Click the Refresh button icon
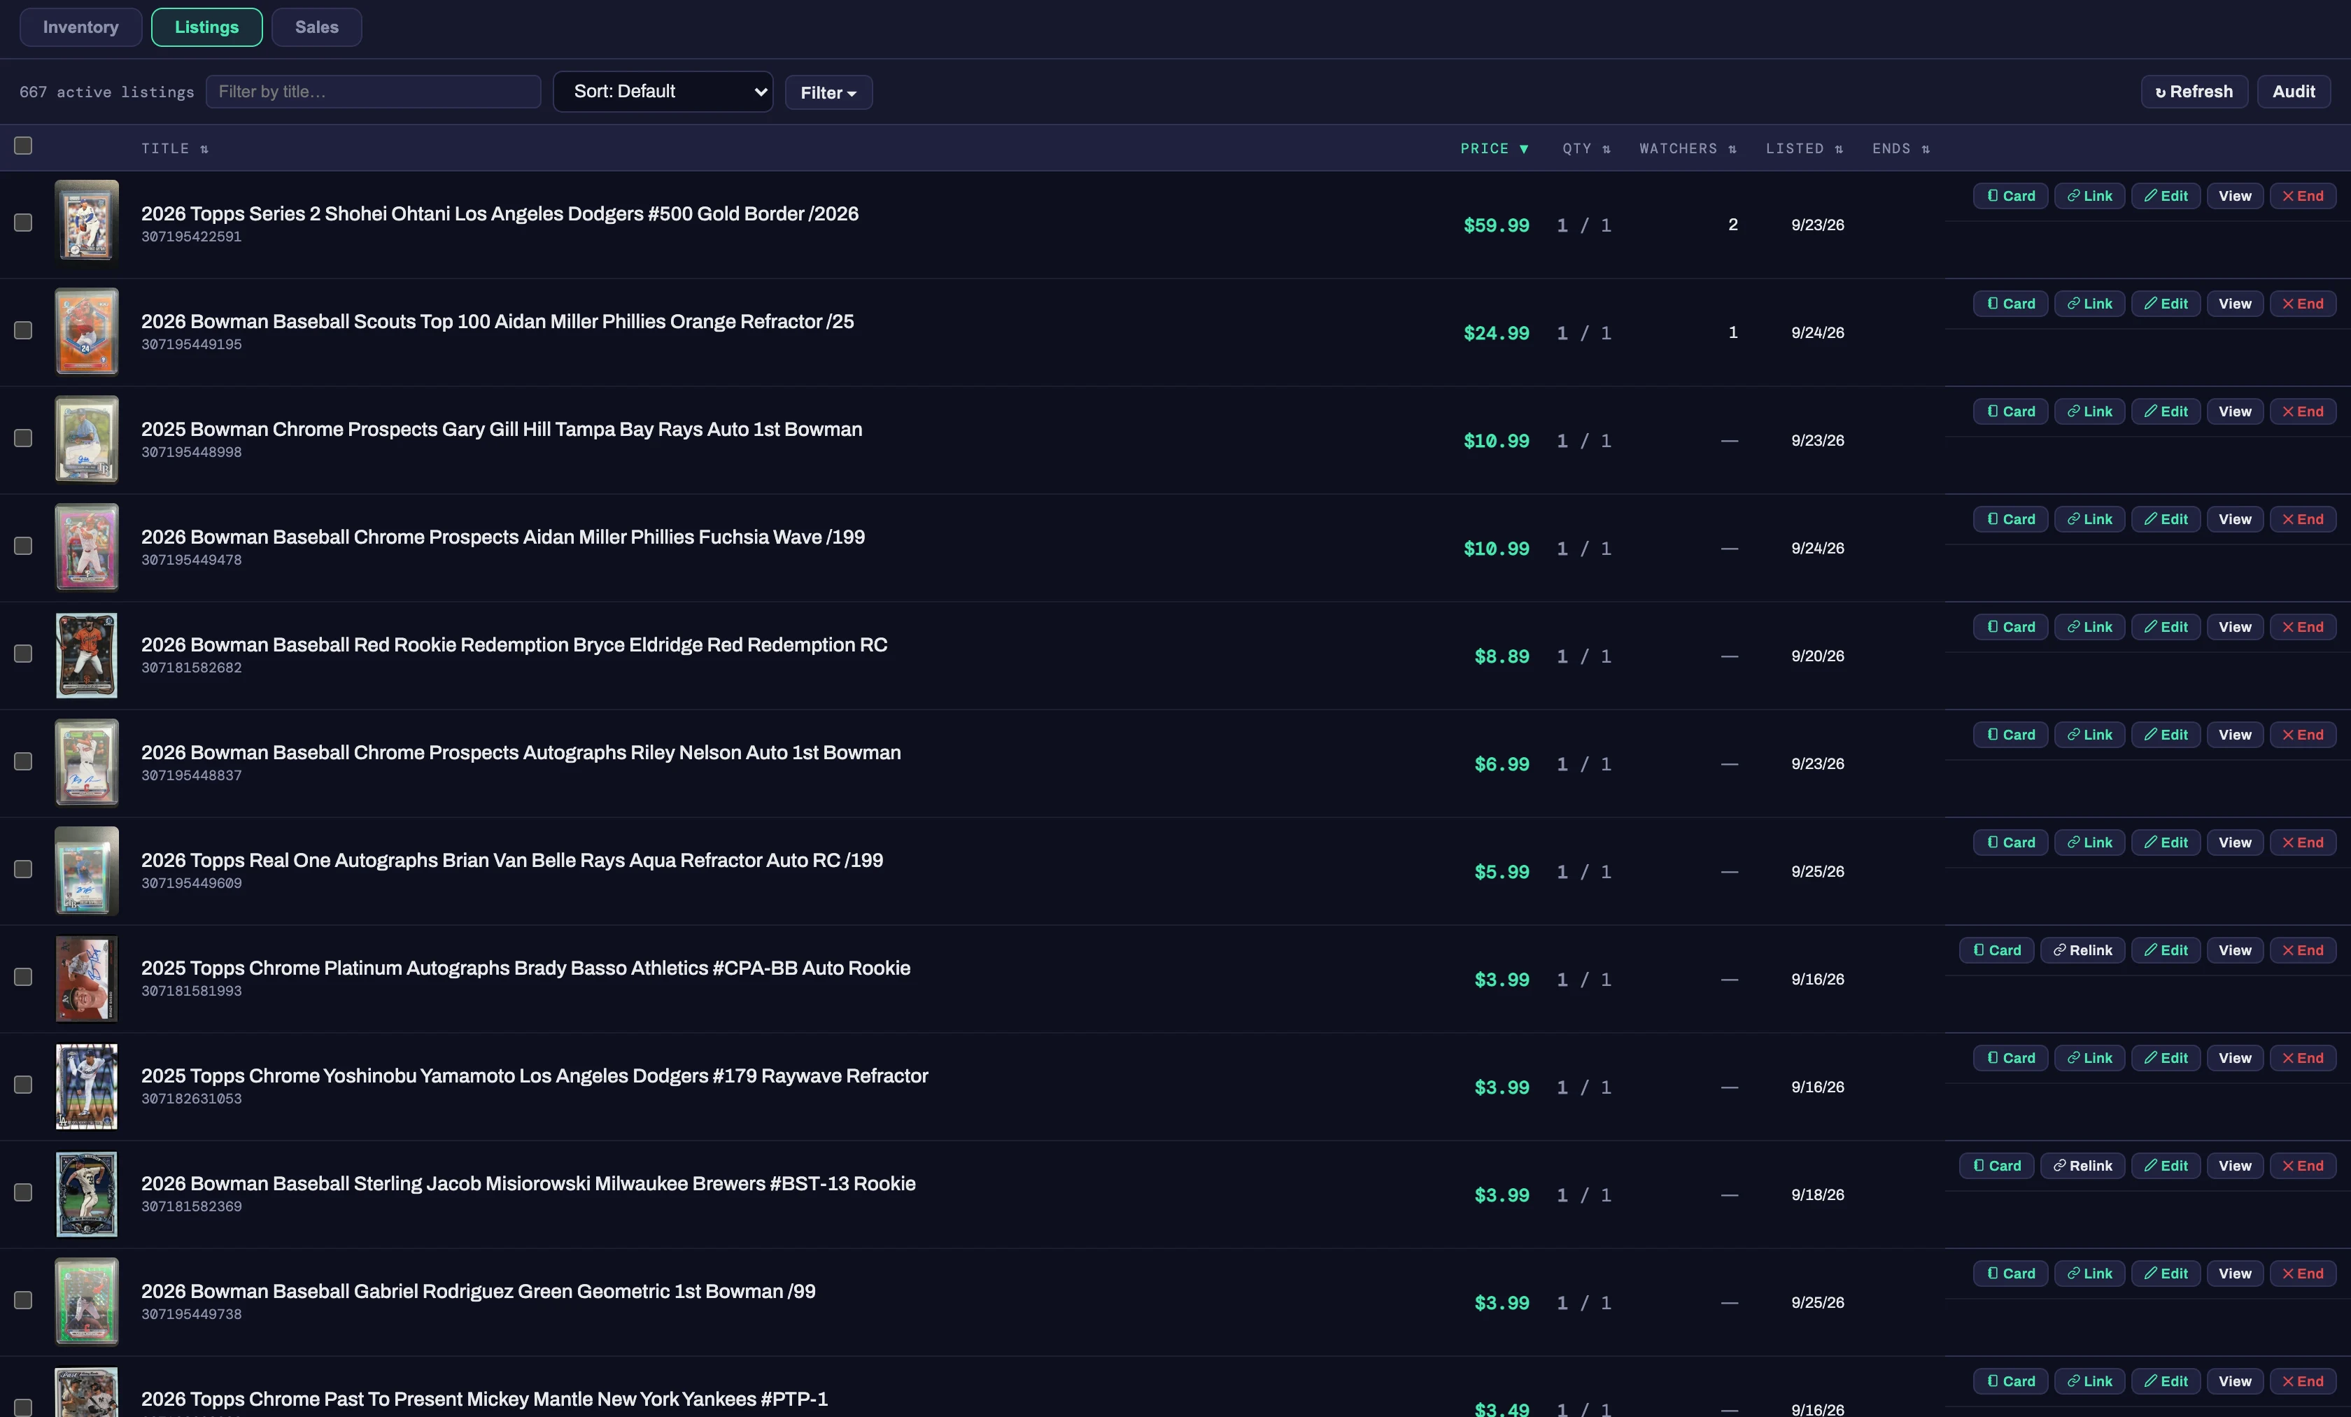Image resolution: width=2351 pixels, height=1417 pixels. tap(2160, 92)
